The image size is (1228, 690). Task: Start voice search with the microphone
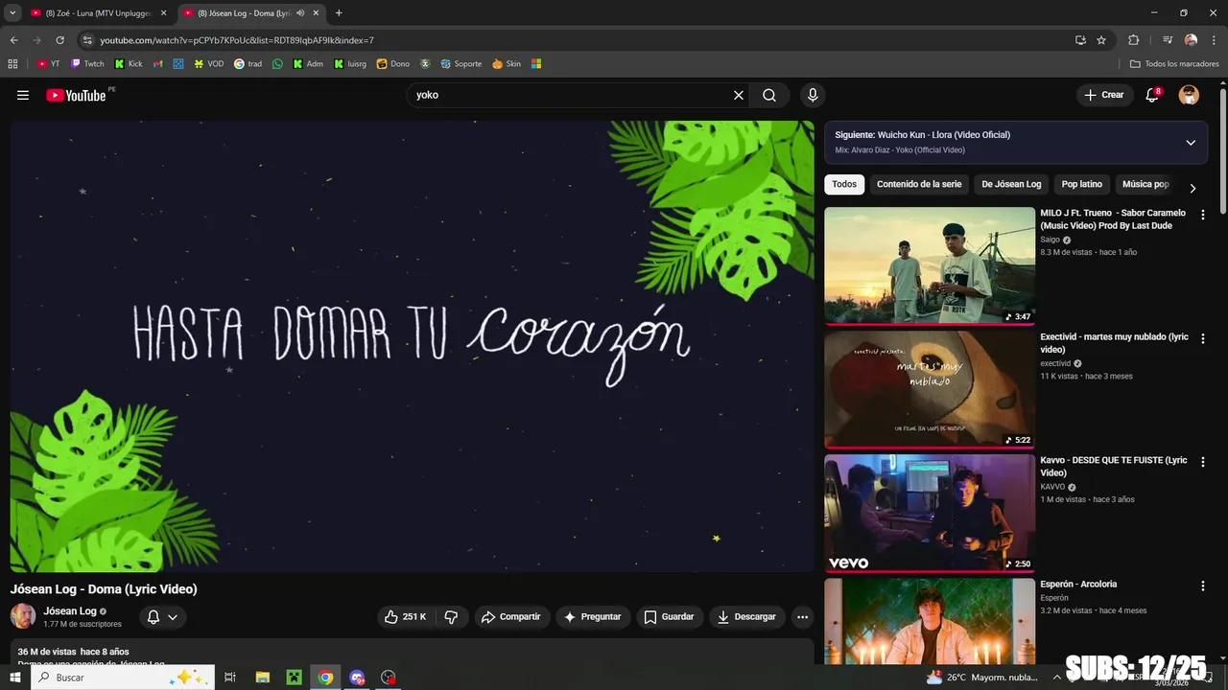coord(813,95)
